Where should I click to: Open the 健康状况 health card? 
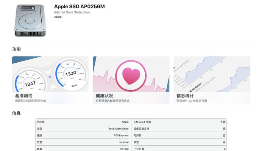[131, 80]
